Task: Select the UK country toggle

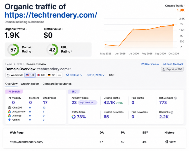Action: click(x=41, y=75)
